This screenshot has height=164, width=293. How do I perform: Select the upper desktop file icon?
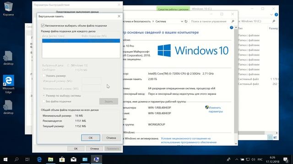(x=8, y=58)
